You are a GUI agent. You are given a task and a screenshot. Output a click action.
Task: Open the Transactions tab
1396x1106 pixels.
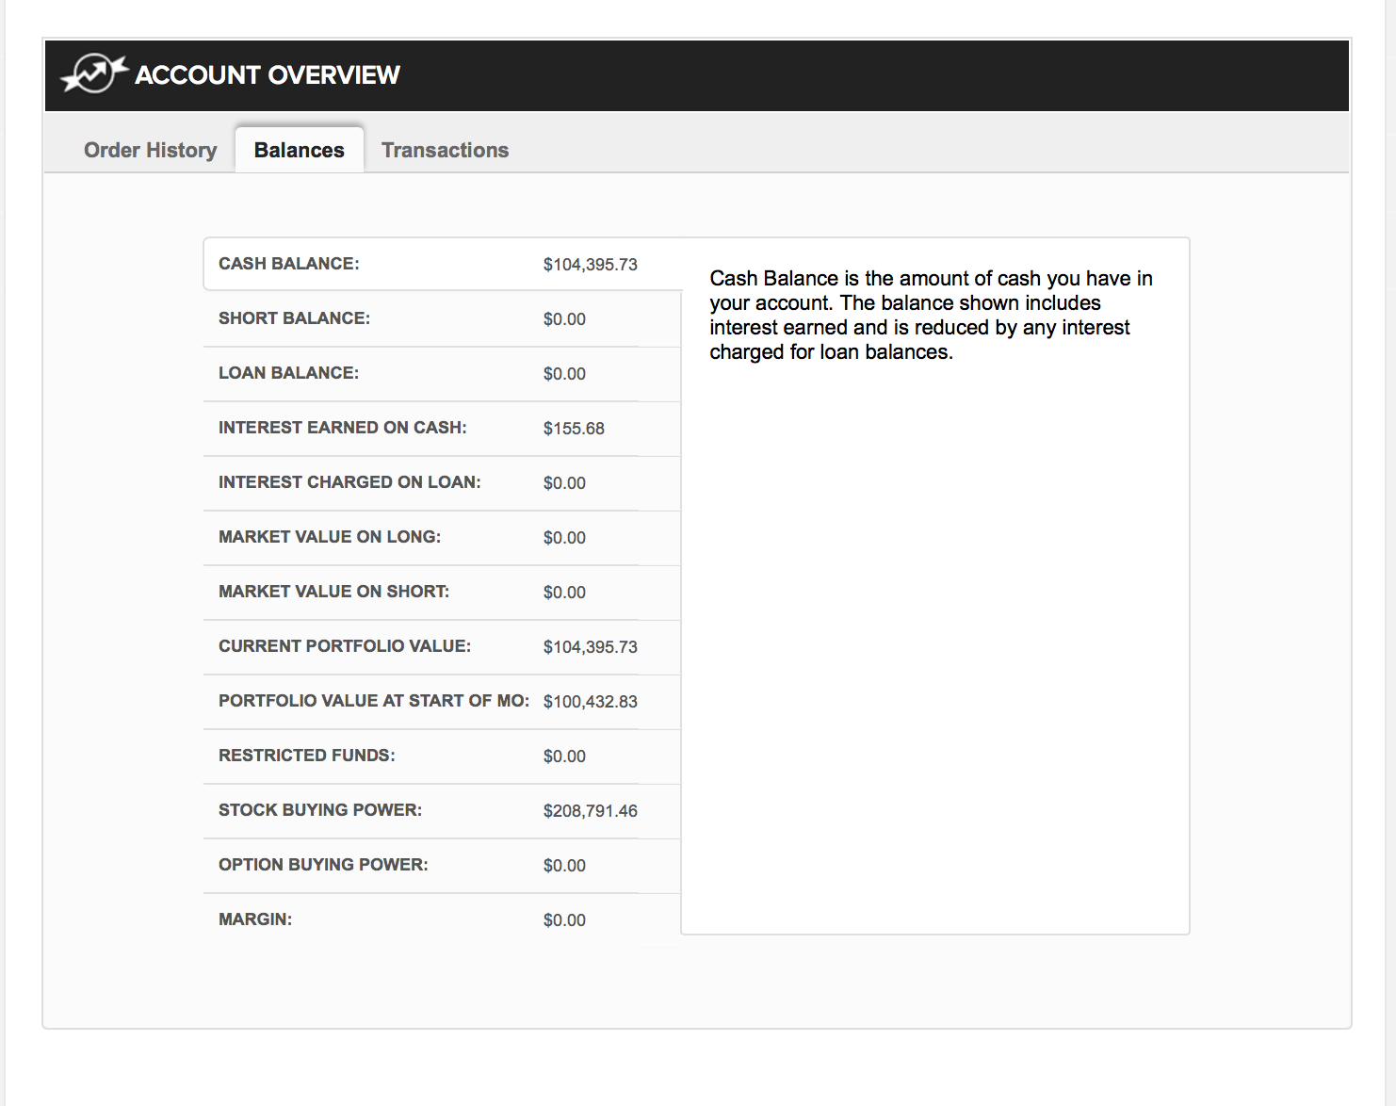(445, 151)
